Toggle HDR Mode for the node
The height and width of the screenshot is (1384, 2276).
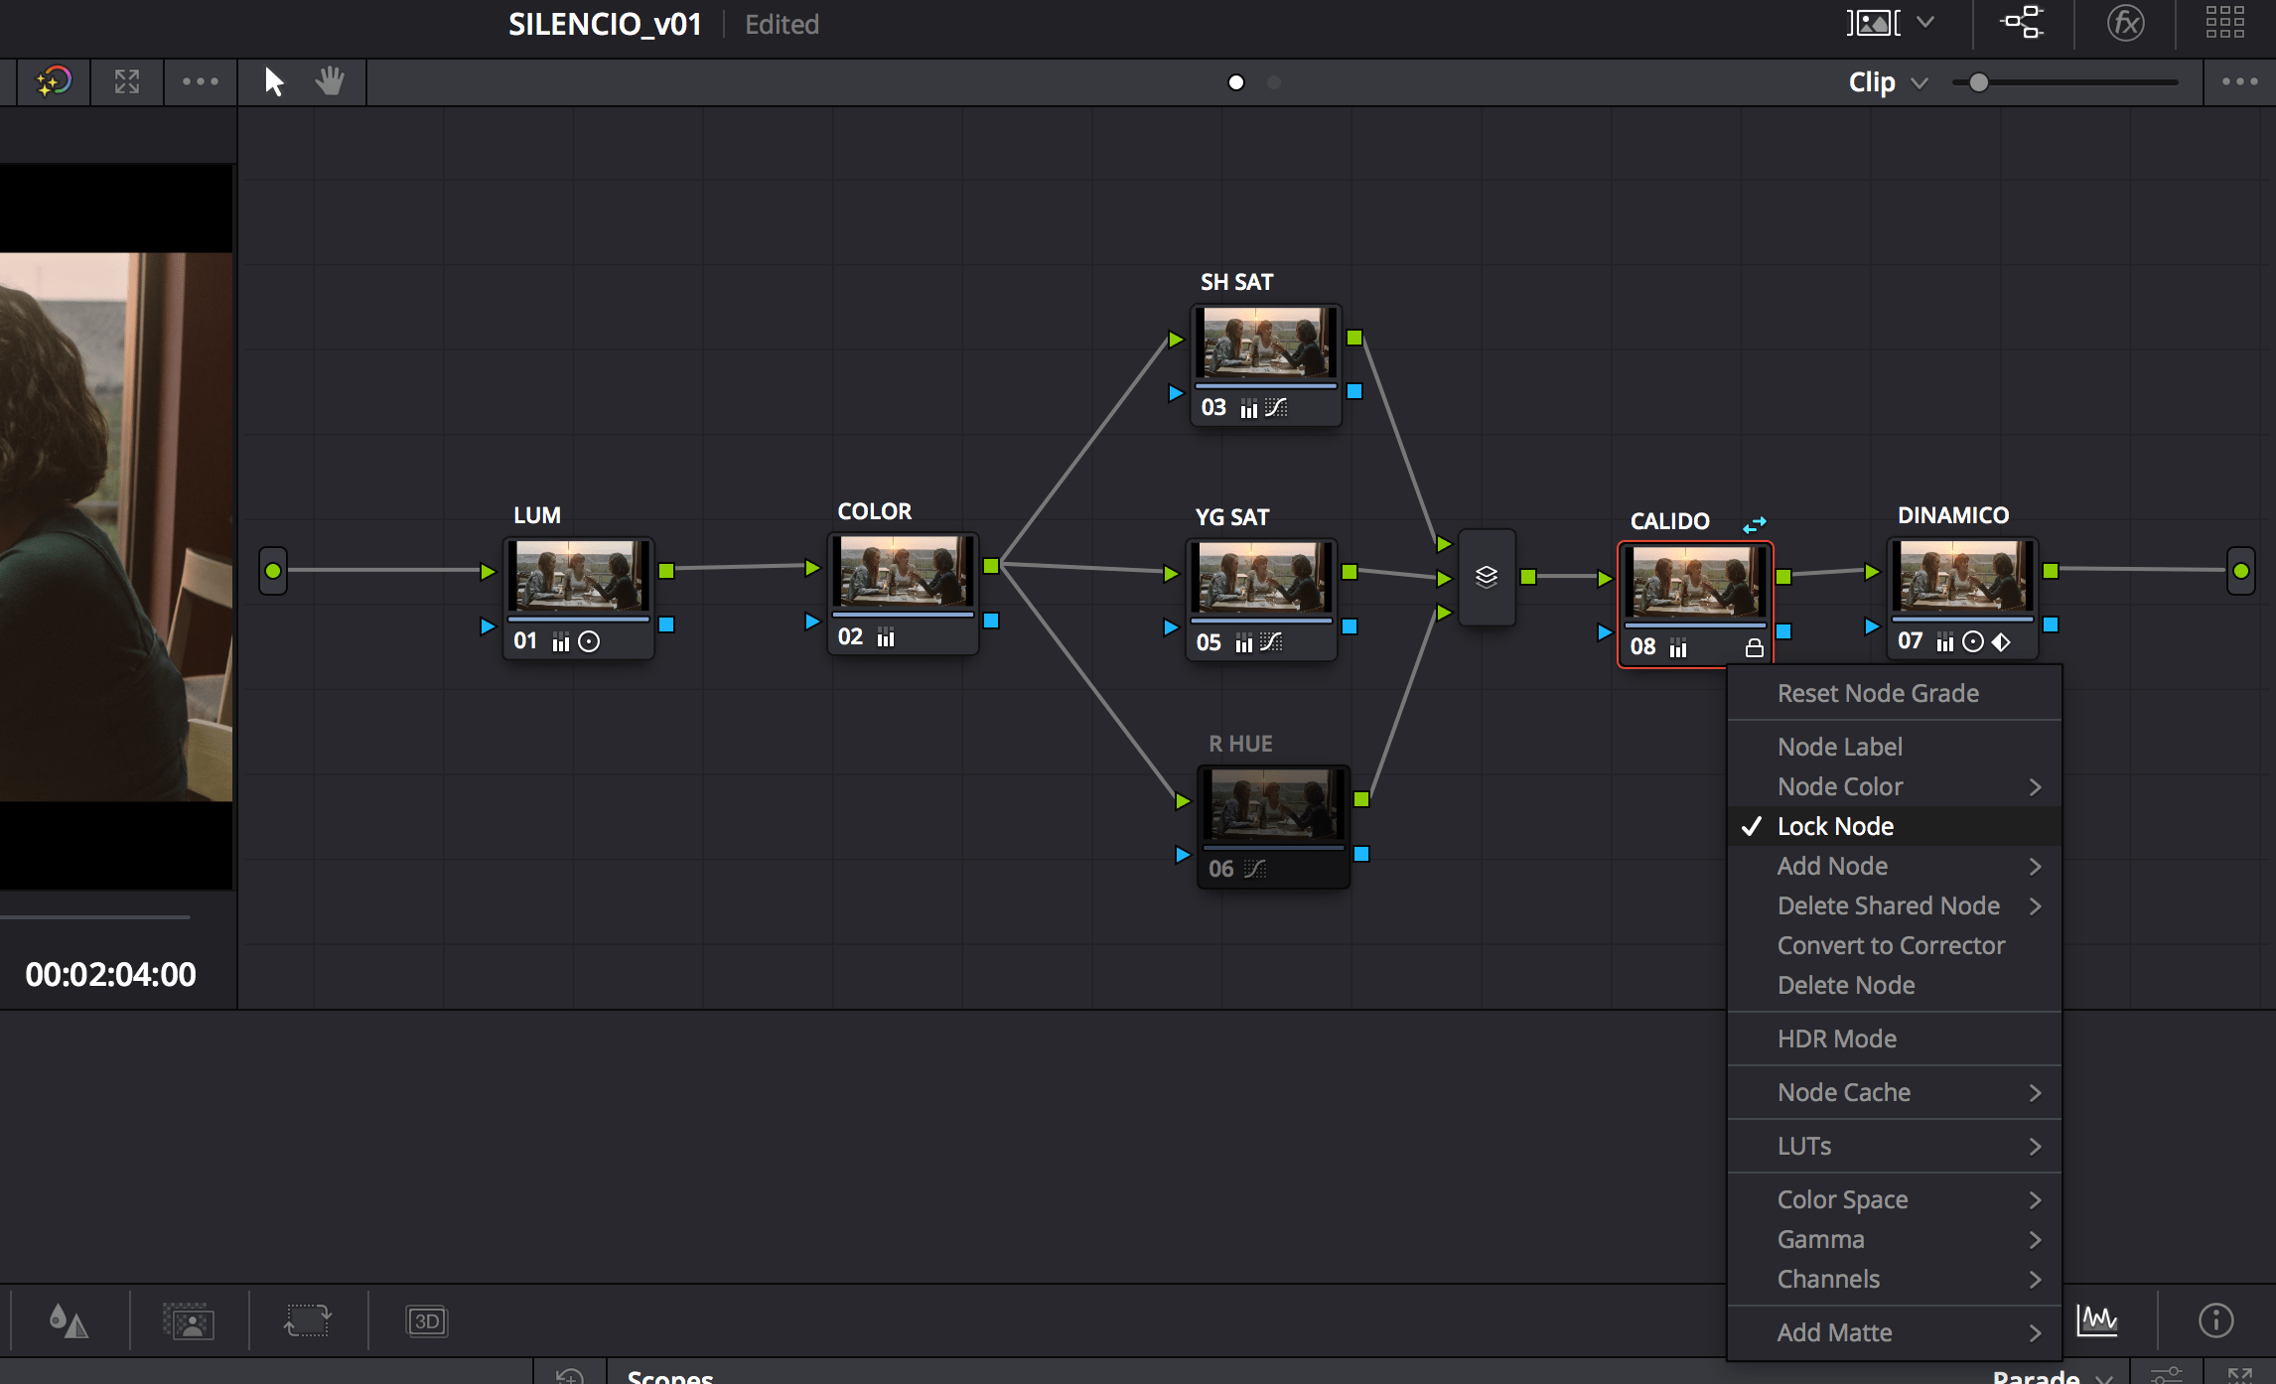tap(1836, 1038)
